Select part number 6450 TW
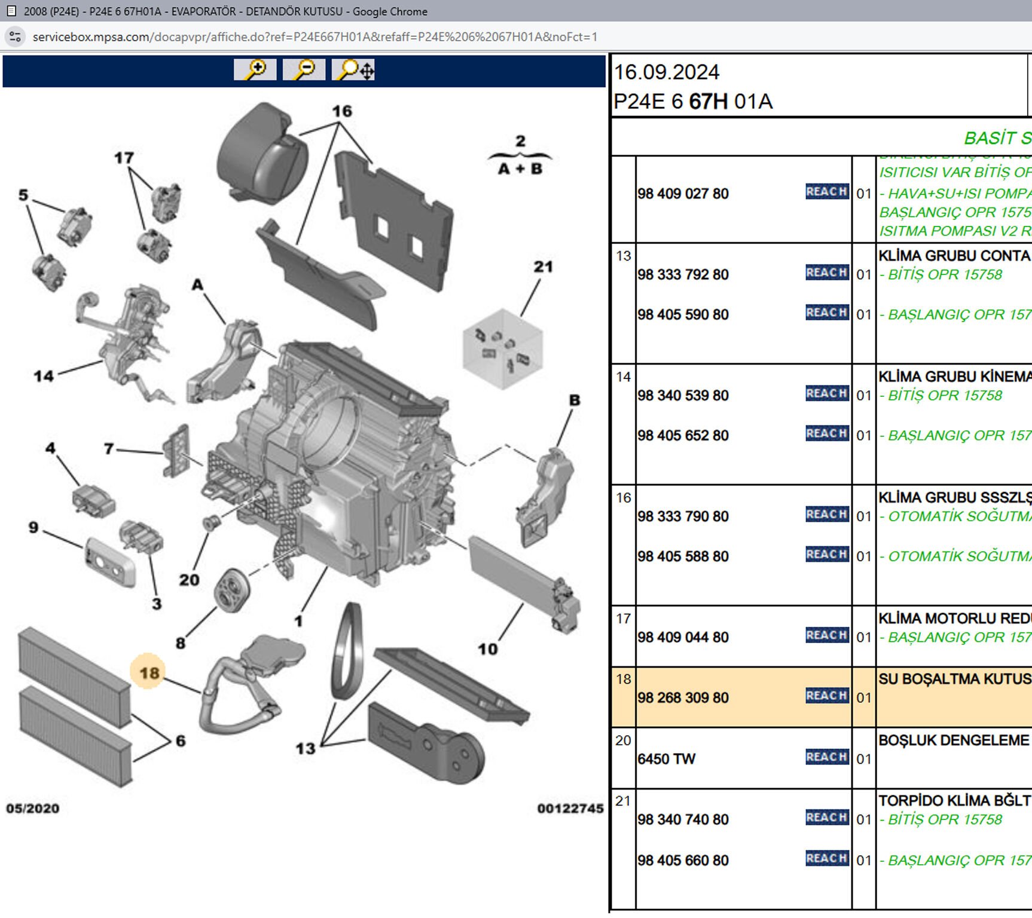The width and height of the screenshot is (1032, 918). tap(666, 759)
